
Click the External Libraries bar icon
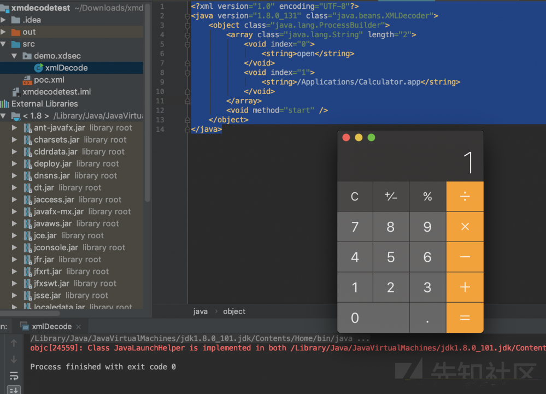4,104
